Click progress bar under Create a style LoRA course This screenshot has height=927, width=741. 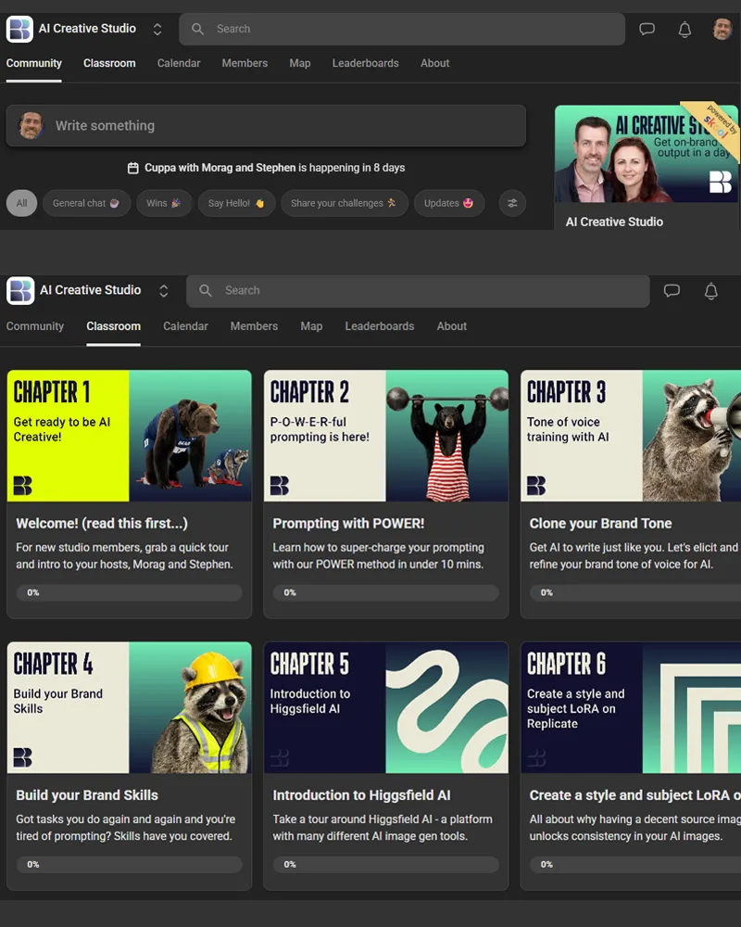point(635,864)
